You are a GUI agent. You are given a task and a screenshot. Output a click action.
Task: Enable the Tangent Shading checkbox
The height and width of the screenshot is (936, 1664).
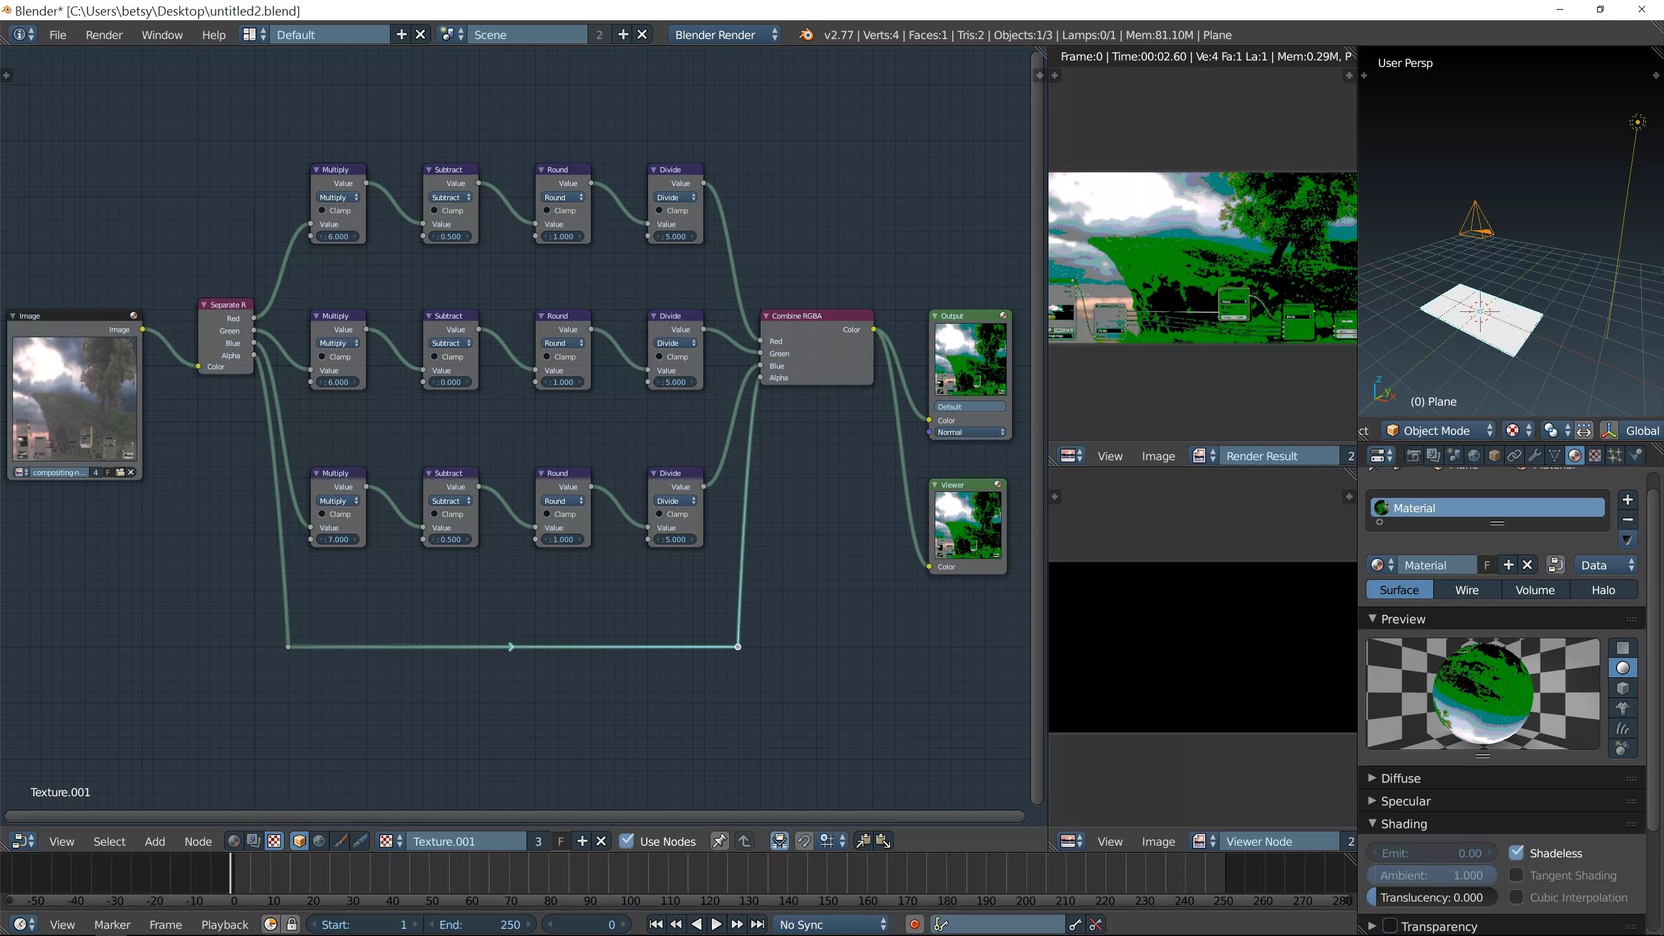tap(1516, 875)
